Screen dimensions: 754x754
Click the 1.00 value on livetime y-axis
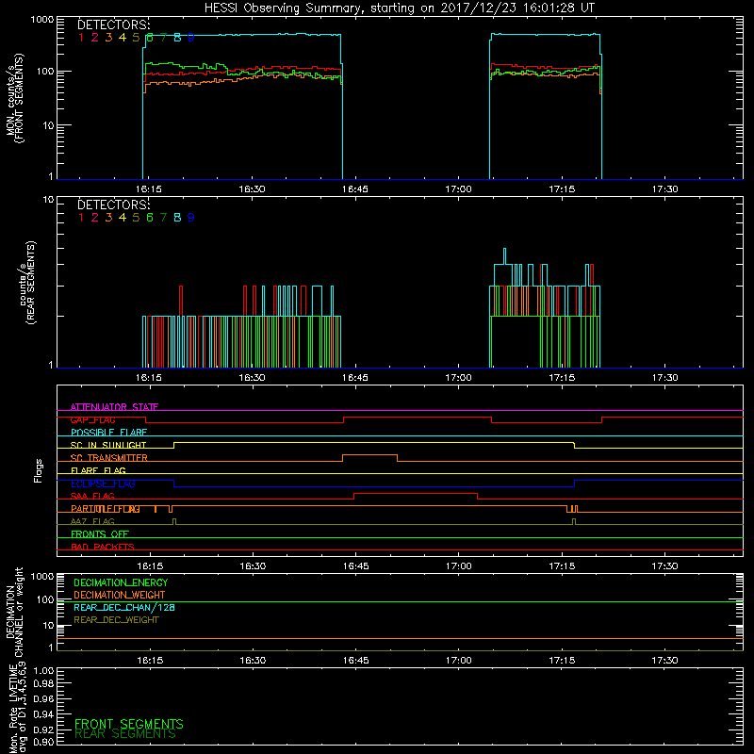[x=43, y=671]
